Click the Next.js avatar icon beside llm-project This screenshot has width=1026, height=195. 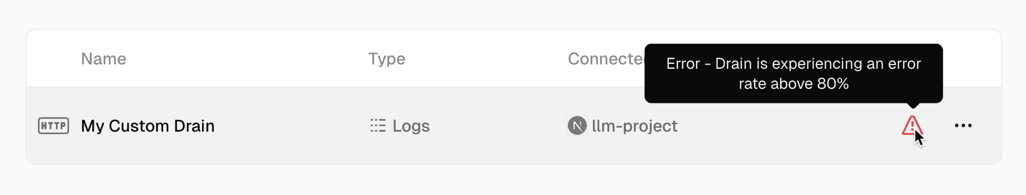[577, 126]
